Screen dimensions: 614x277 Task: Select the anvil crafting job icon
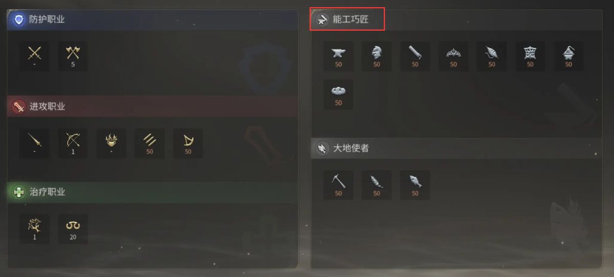(338, 56)
